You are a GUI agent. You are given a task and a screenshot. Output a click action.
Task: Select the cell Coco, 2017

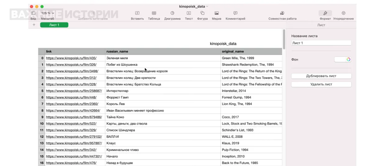(251, 117)
